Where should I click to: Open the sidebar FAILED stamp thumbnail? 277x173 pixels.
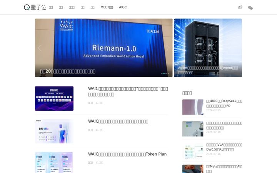193,169
